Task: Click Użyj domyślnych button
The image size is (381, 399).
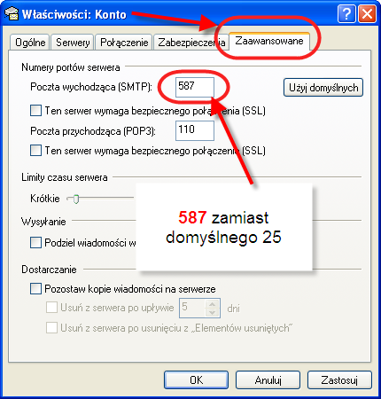Action: (323, 88)
